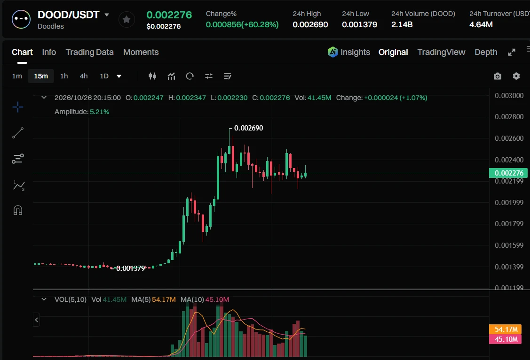Click the left-arrow collapse button by the volume panel

(37, 320)
